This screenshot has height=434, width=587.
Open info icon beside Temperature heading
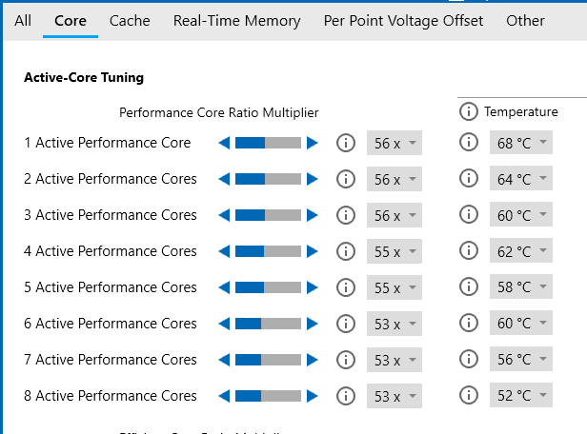(468, 111)
